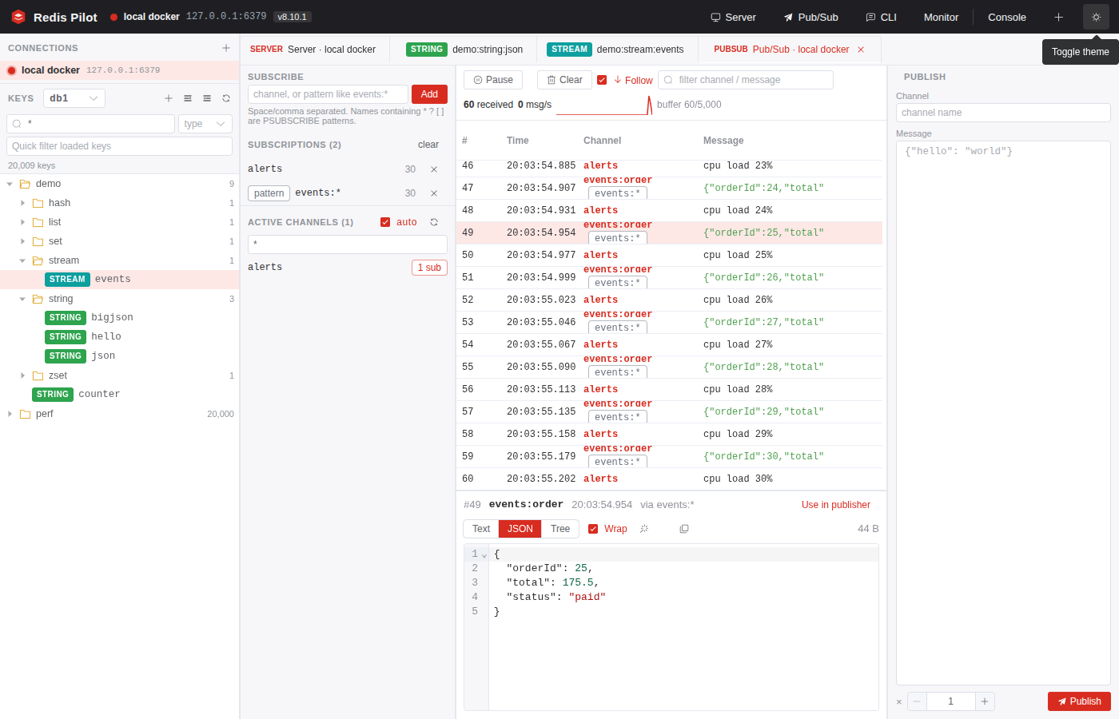Remove the alerts subscription
This screenshot has width=1119, height=719.
point(434,169)
